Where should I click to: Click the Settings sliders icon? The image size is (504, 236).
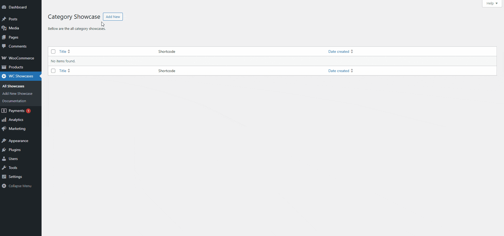click(4, 177)
